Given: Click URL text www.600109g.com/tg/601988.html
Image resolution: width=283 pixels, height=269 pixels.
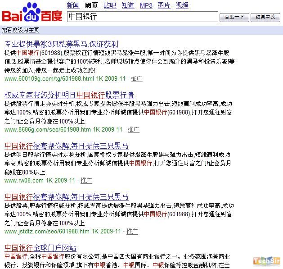Looking at the screenshot, I should 49,79.
